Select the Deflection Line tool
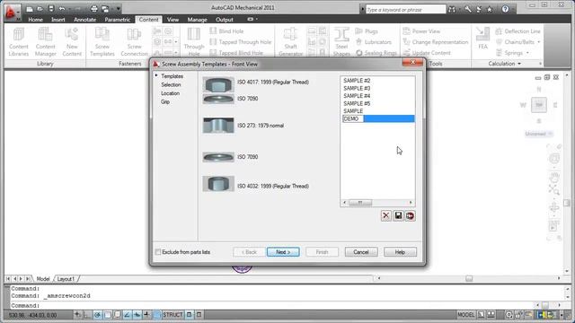The width and height of the screenshot is (575, 323). [x=517, y=31]
